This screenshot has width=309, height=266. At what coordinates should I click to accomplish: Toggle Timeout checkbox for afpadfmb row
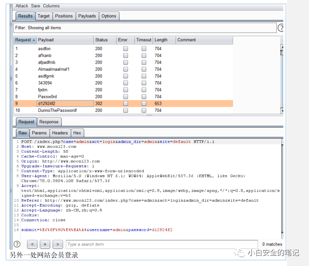click(x=144, y=62)
